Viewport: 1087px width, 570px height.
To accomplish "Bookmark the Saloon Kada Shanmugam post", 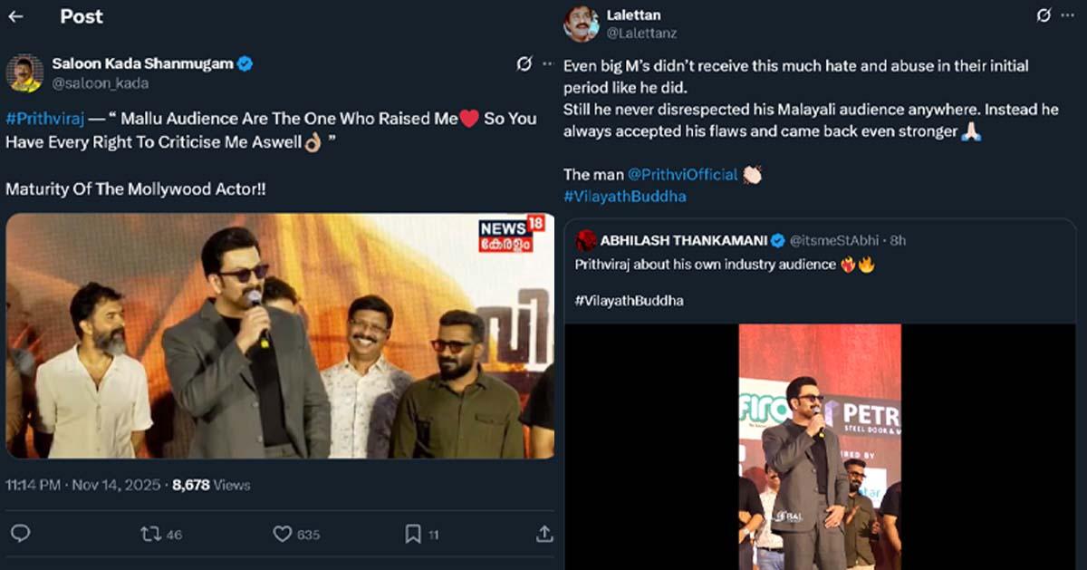I will [x=412, y=534].
